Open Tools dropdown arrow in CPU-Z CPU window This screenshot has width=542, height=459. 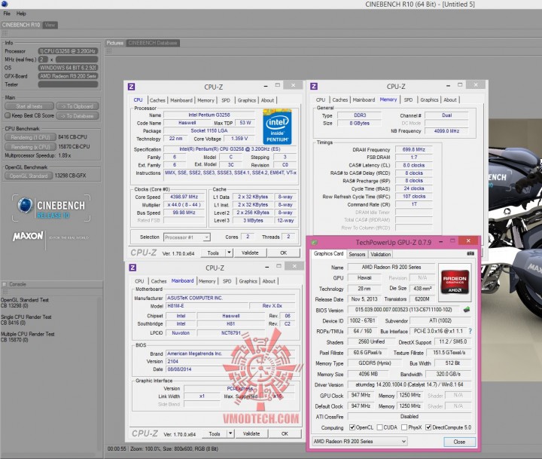coord(229,252)
